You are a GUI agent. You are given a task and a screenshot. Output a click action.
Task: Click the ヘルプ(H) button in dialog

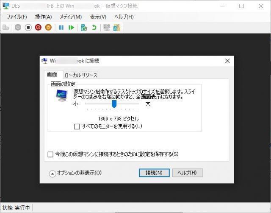(188, 173)
